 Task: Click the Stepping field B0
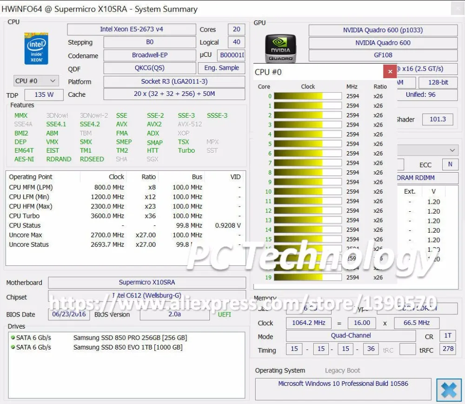coord(149,42)
